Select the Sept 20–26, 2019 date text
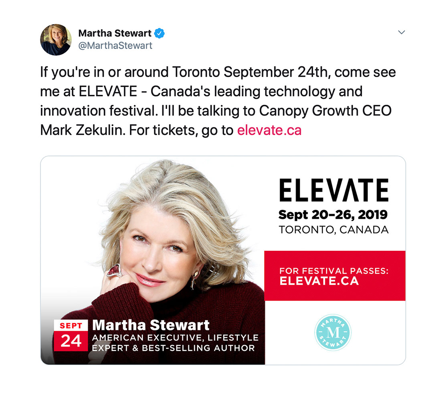445x395 pixels. pos(333,215)
